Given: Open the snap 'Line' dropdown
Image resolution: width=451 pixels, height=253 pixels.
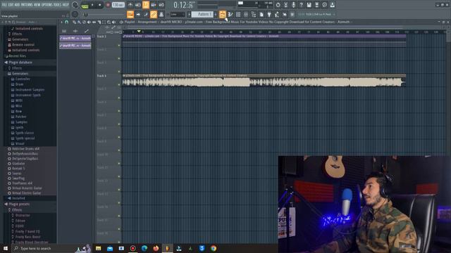Looking at the screenshot, I should [178, 14].
